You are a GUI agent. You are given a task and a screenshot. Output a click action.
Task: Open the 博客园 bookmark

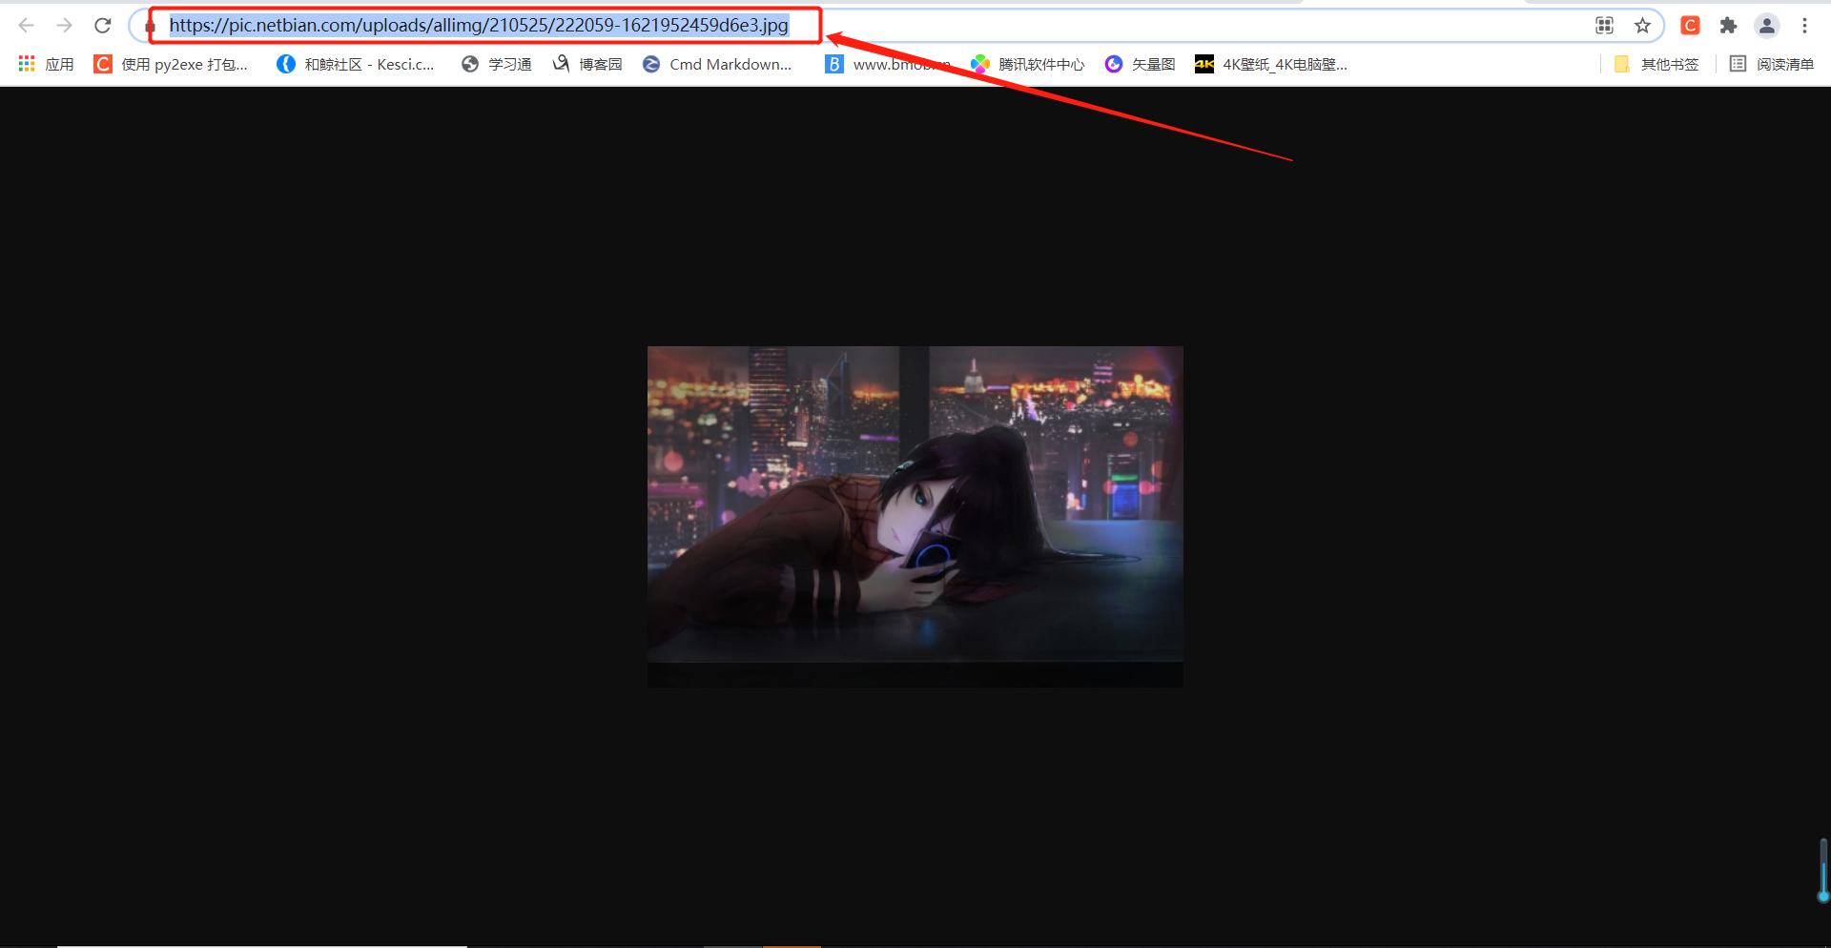(587, 64)
